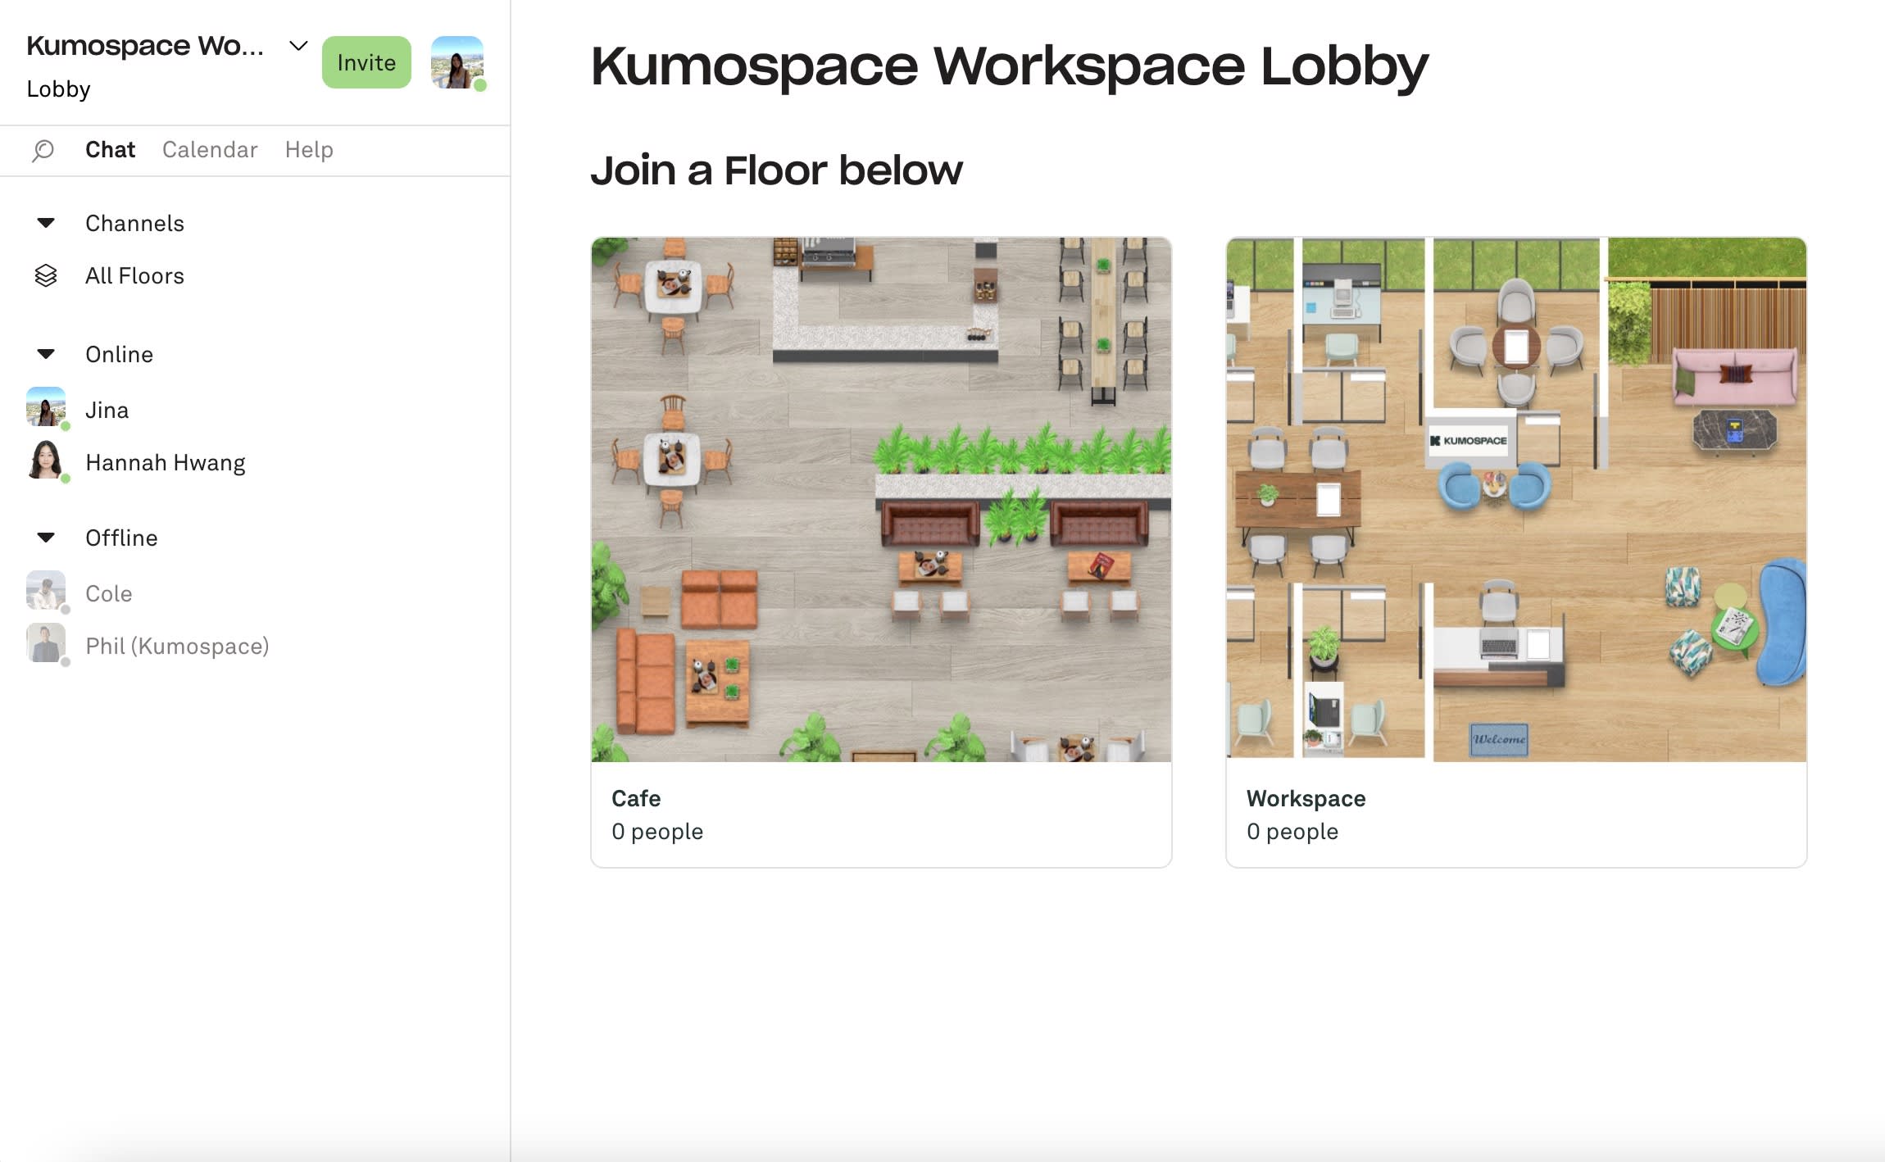The width and height of the screenshot is (1885, 1162).
Task: Collapse the Channels section arrow
Action: point(46,223)
